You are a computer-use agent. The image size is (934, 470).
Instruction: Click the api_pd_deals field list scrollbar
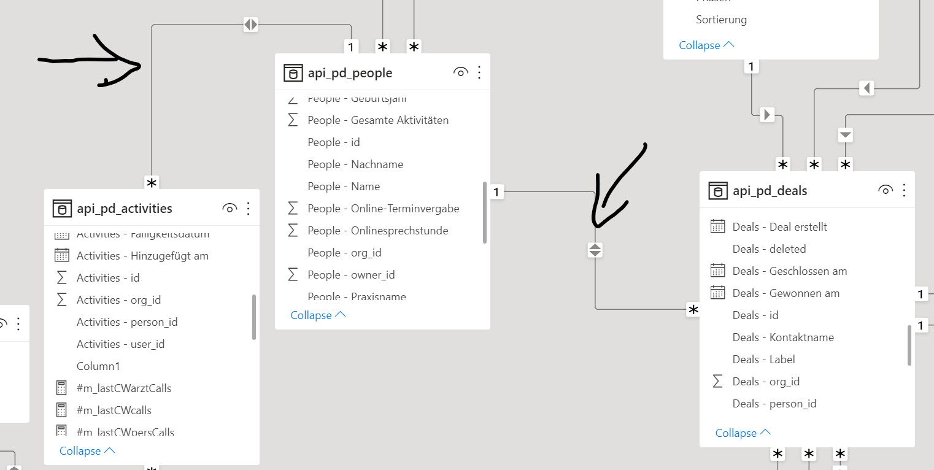909,345
